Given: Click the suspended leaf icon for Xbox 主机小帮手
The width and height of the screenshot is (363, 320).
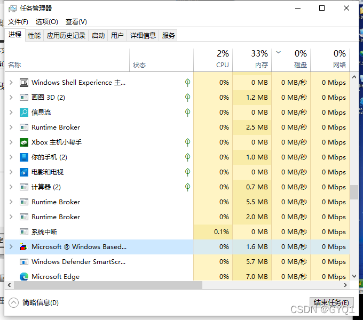Looking at the screenshot, I should pos(188,142).
